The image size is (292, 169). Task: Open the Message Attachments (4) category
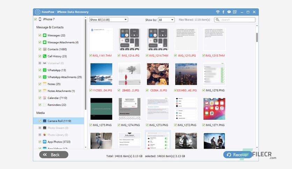tap(63, 42)
